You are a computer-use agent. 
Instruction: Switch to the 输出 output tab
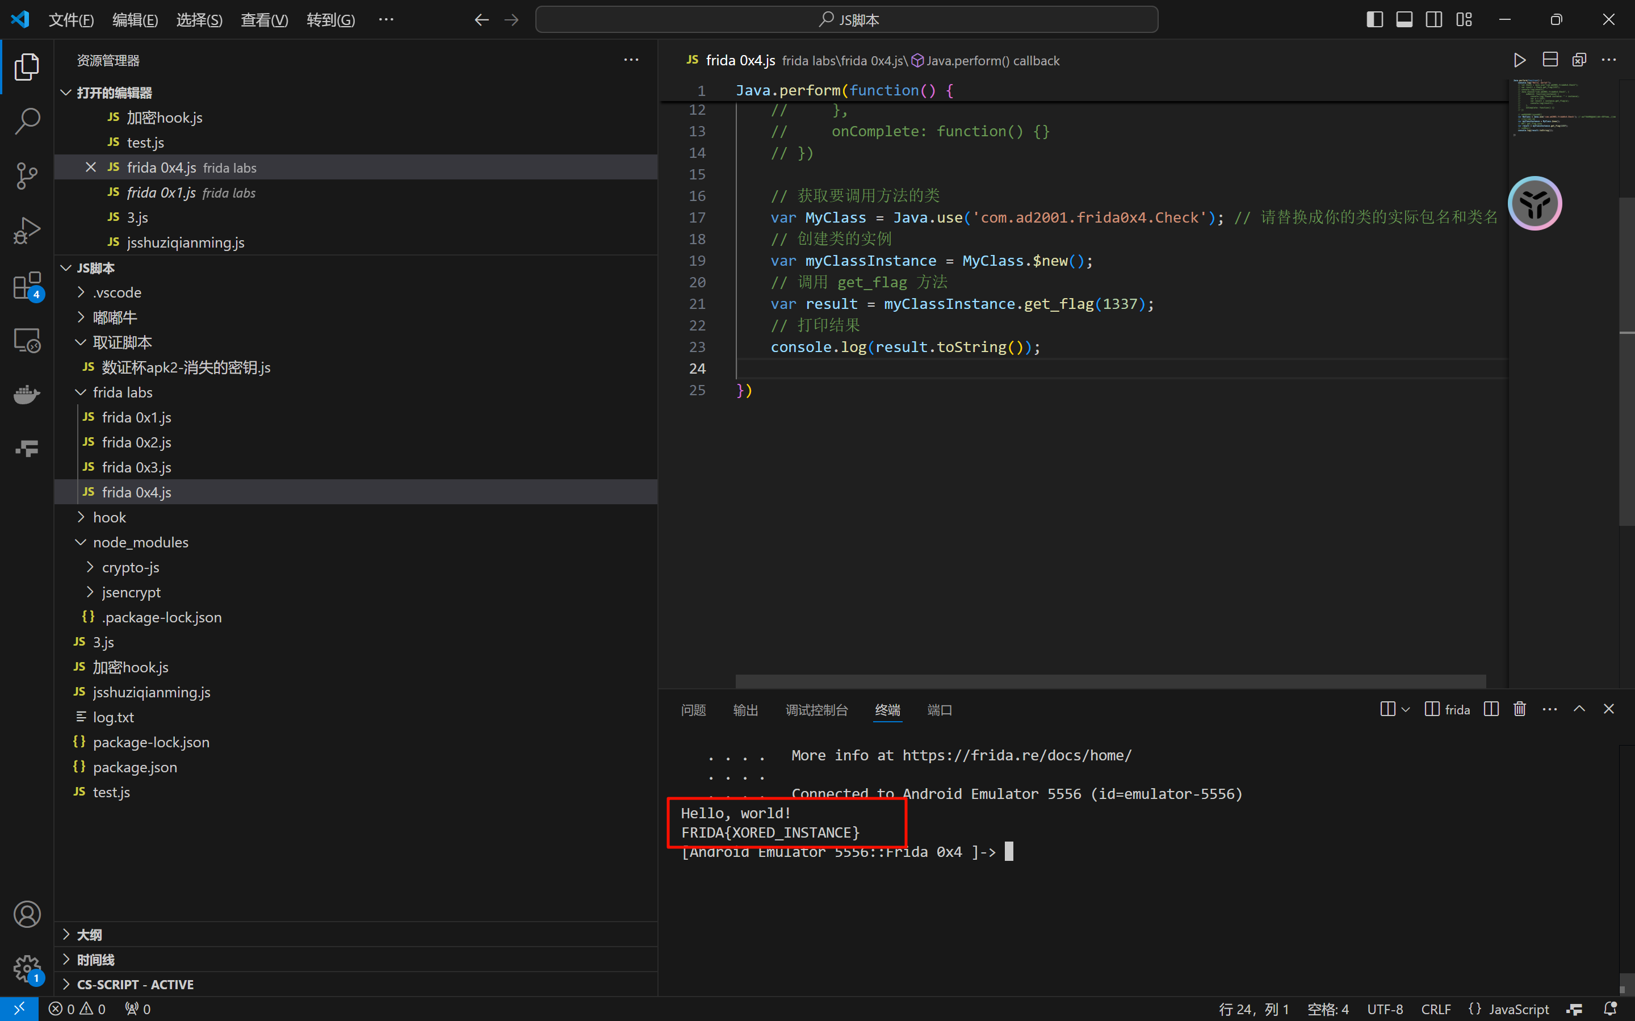745,710
